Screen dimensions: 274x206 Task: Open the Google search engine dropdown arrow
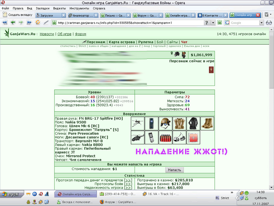tap(261, 23)
